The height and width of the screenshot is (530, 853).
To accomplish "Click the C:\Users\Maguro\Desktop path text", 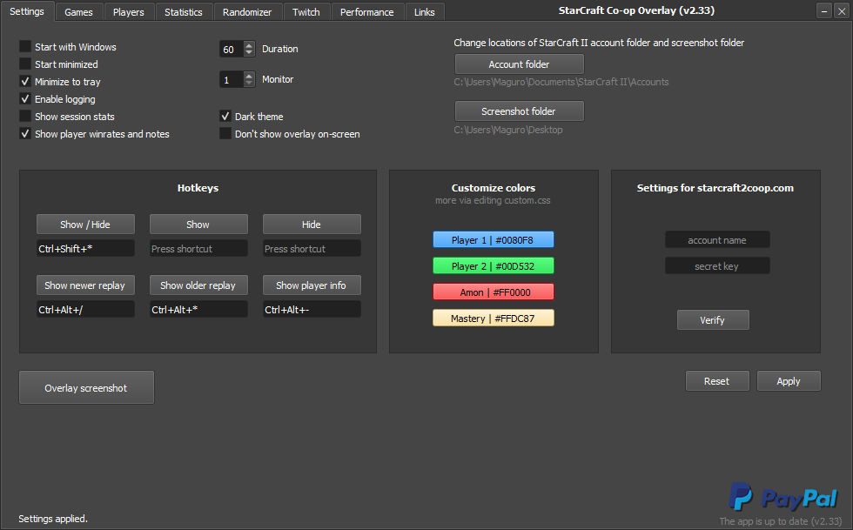I will coord(508,130).
